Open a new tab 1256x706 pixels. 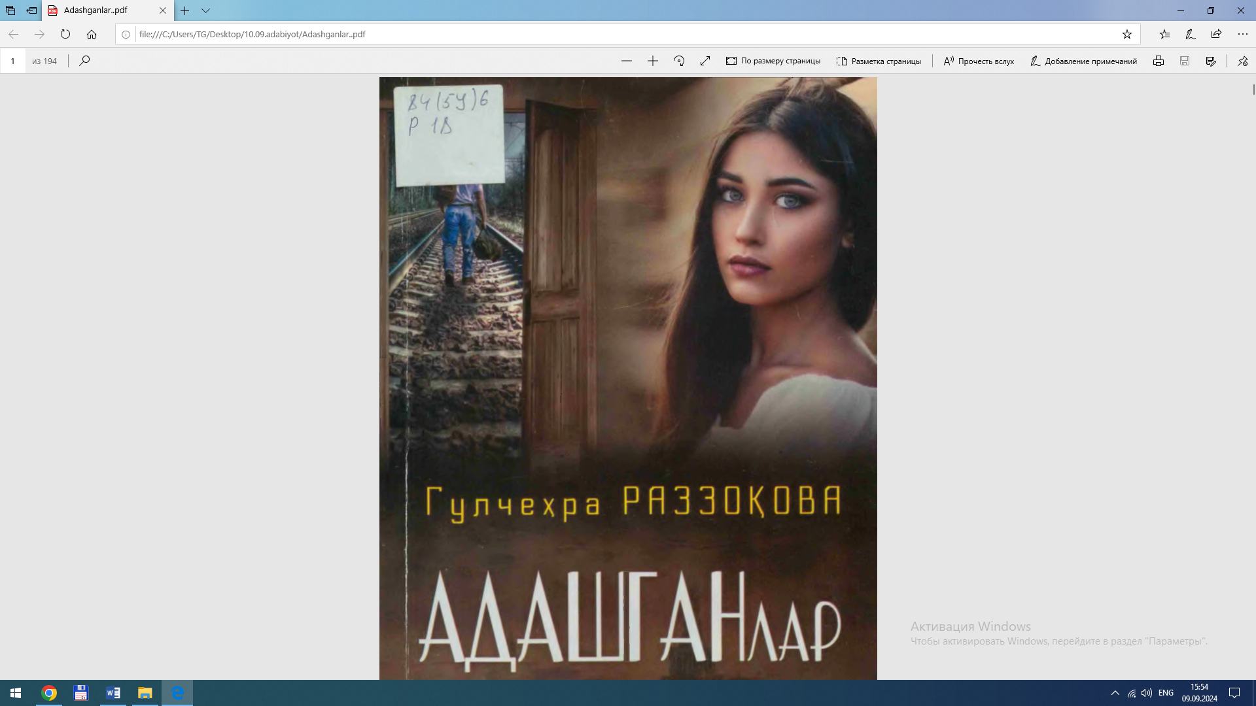pos(185,10)
